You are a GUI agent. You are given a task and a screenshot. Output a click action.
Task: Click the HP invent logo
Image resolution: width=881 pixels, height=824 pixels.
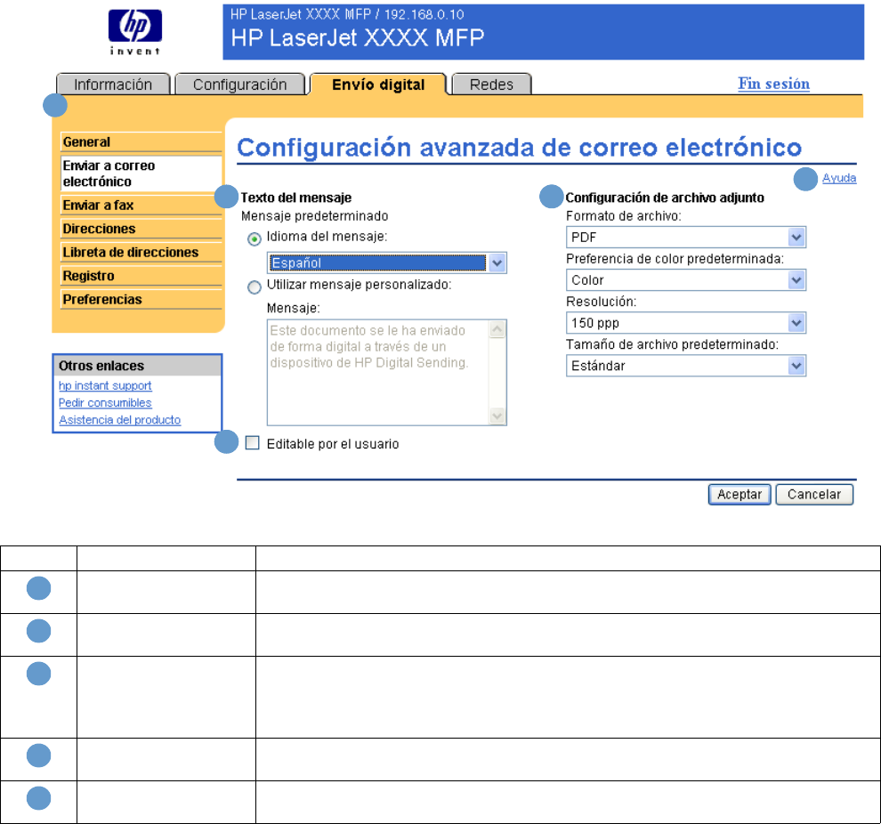(x=135, y=32)
